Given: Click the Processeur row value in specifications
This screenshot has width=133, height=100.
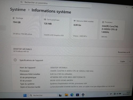Looking at the screenshot, I should (x=72, y=71).
